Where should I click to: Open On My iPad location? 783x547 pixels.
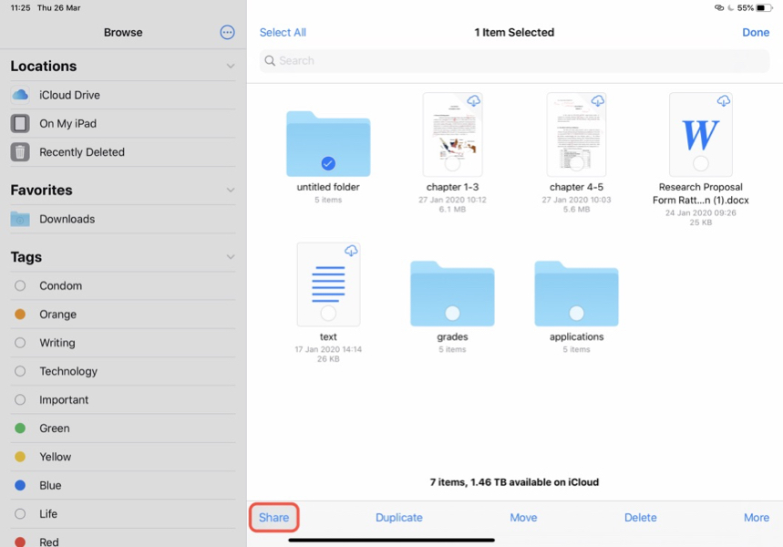pyautogui.click(x=123, y=123)
